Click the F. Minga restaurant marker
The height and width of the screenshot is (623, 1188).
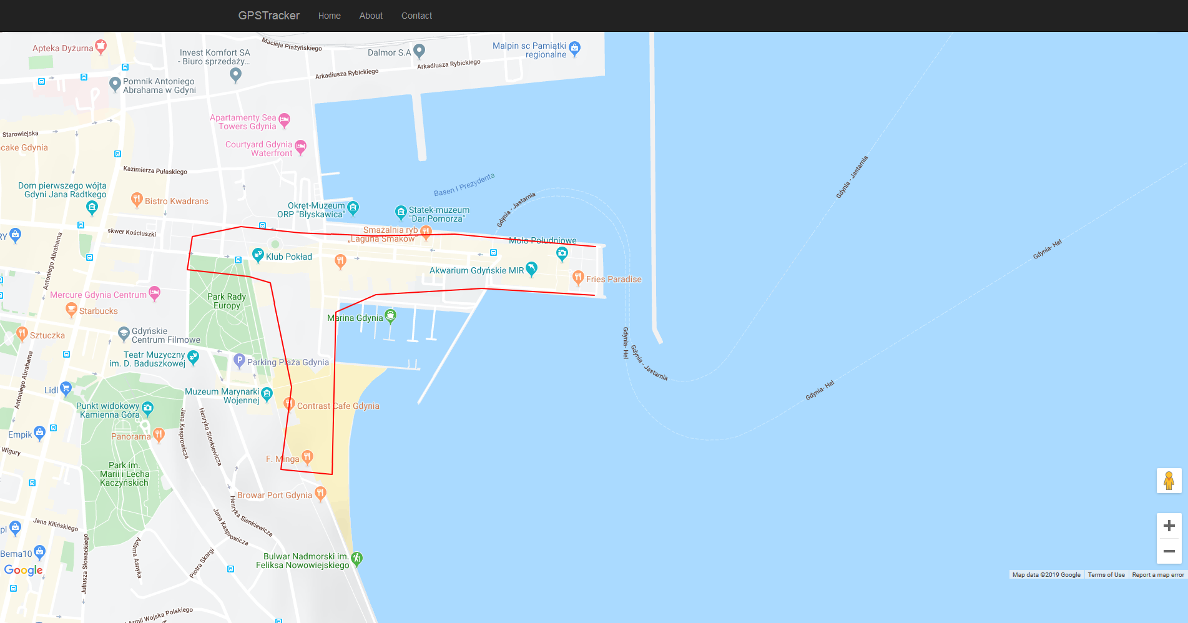click(307, 458)
